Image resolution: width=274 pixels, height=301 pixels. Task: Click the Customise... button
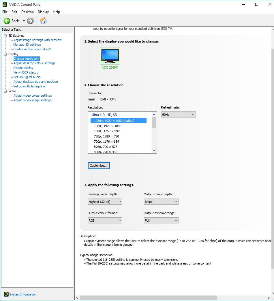tap(99, 166)
